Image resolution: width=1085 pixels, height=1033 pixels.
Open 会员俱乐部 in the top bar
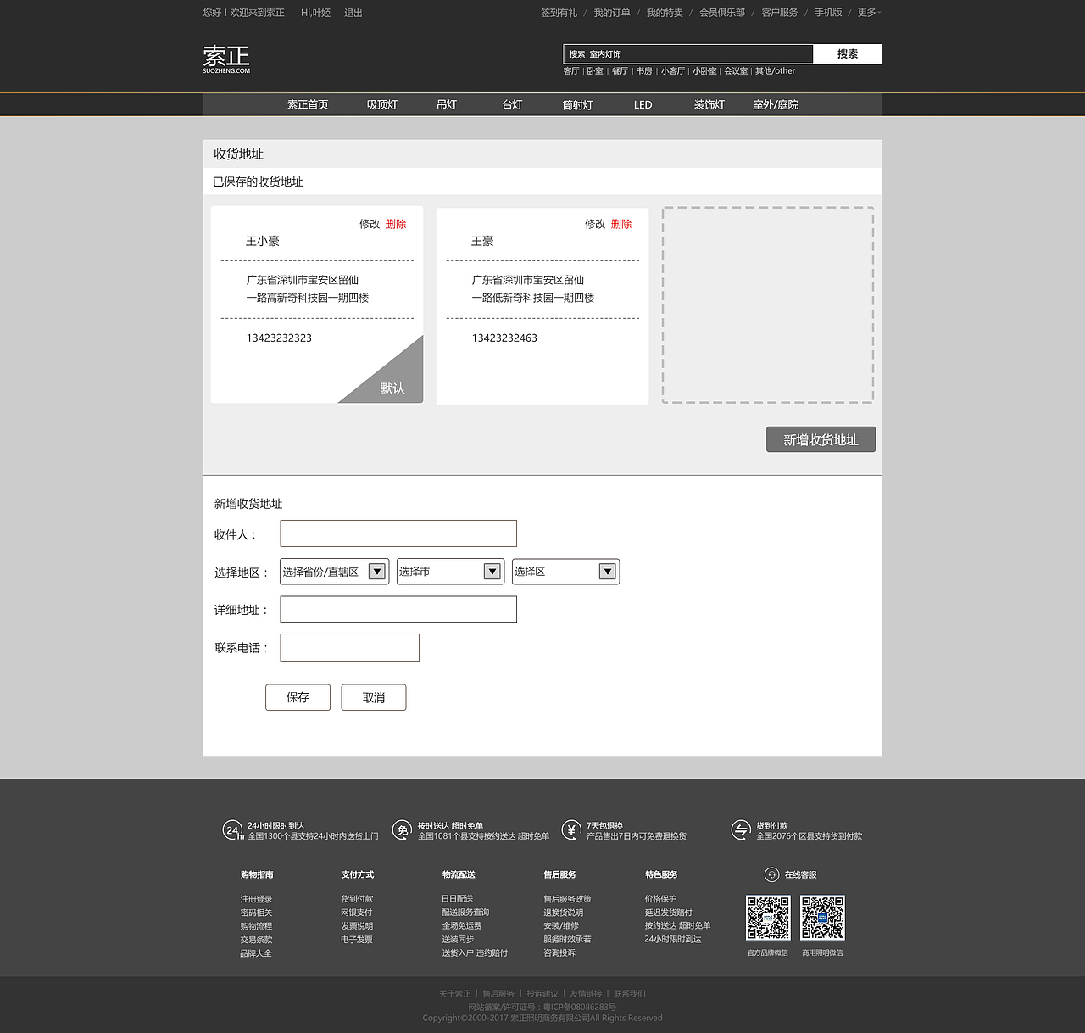pyautogui.click(x=722, y=13)
